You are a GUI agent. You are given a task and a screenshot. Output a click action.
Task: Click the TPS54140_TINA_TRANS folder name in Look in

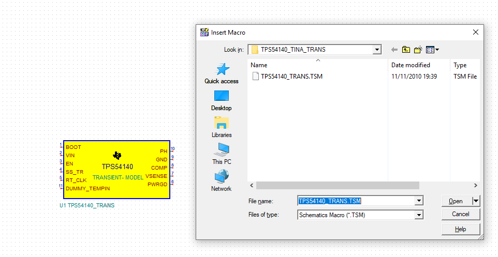pos(293,50)
